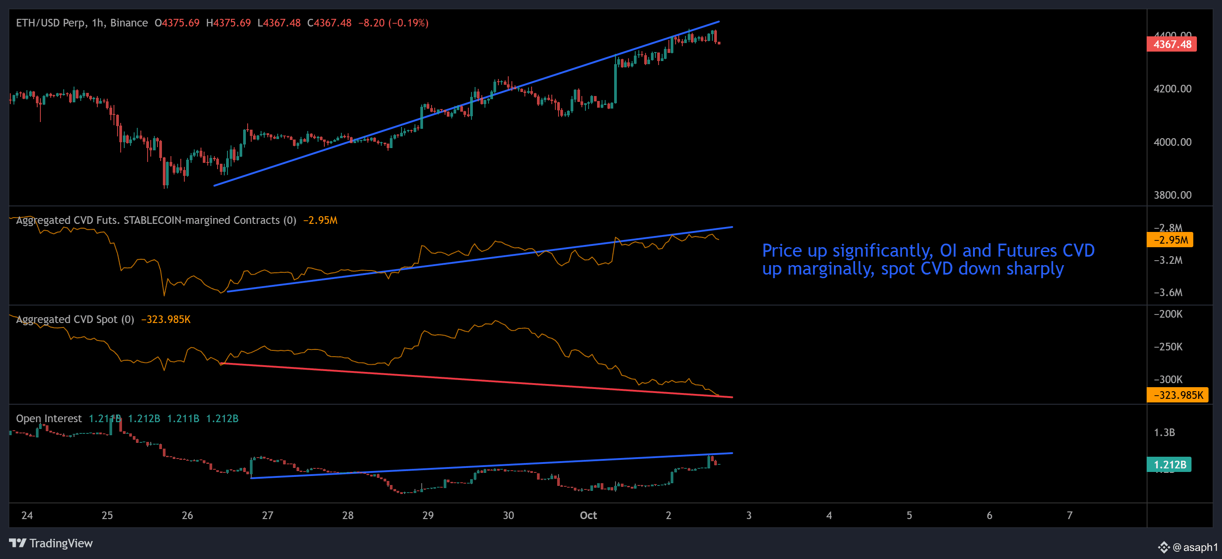The image size is (1222, 559).
Task: Select the blue price-up annotation text
Action: click(x=927, y=259)
